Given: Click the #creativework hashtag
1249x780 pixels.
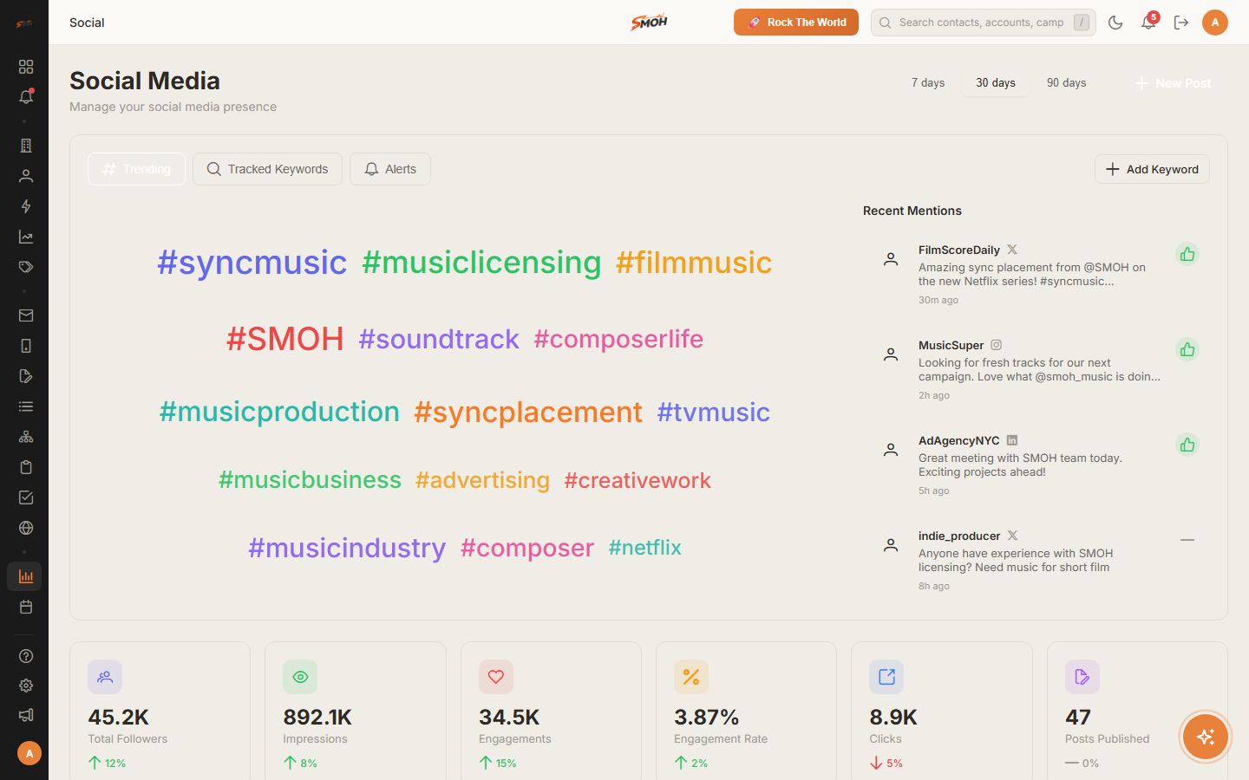Looking at the screenshot, I should 638,480.
